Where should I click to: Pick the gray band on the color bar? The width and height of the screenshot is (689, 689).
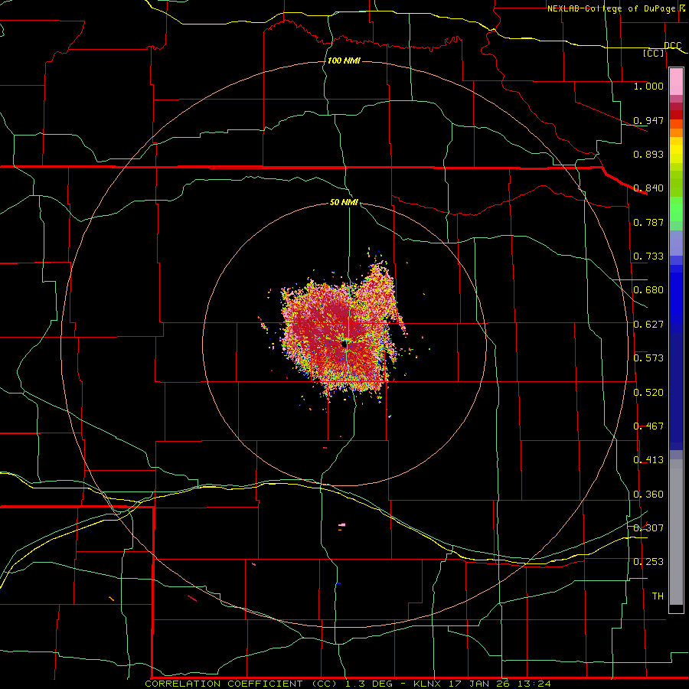[676, 532]
